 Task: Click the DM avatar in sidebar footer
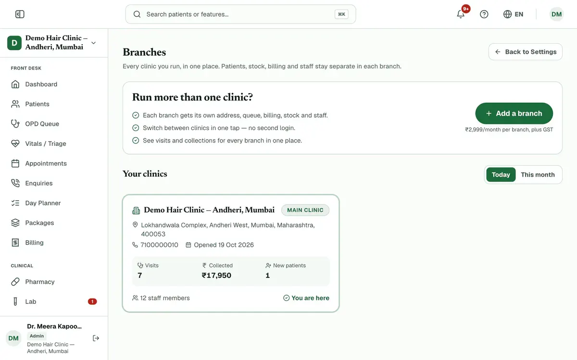[13, 338]
